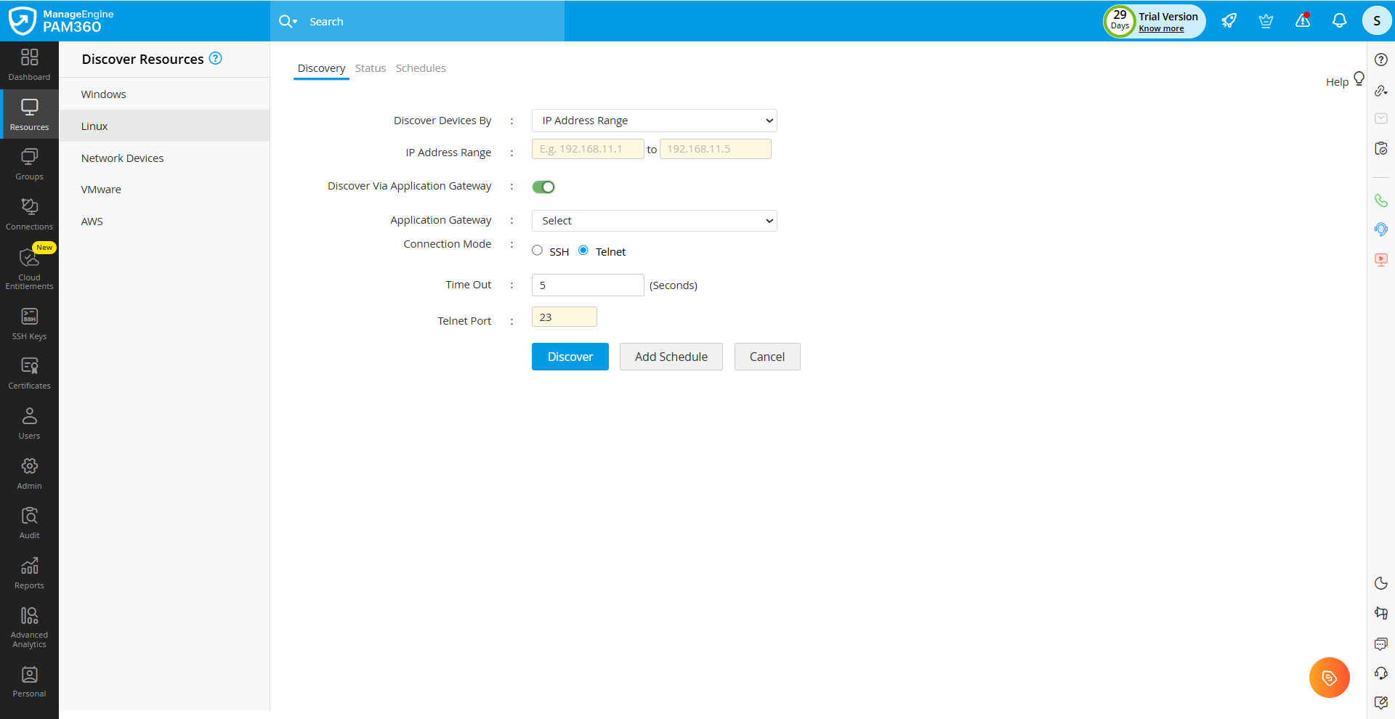Image resolution: width=1395 pixels, height=719 pixels.
Task: Select the SSH connection mode
Action: 538,251
